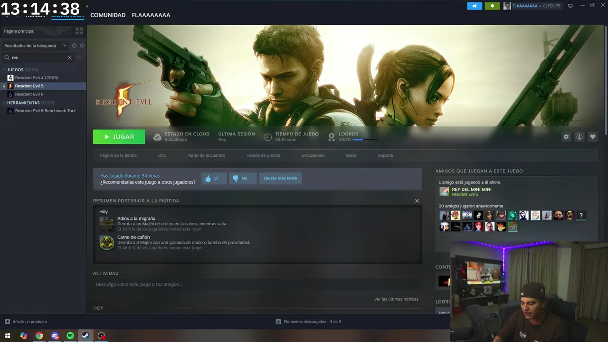Open the Soporte tab
This screenshot has width=608, height=342.
point(385,155)
